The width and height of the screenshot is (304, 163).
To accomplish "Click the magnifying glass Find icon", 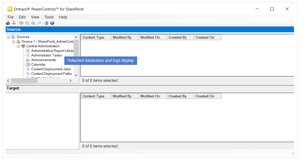I will click(x=39, y=23).
